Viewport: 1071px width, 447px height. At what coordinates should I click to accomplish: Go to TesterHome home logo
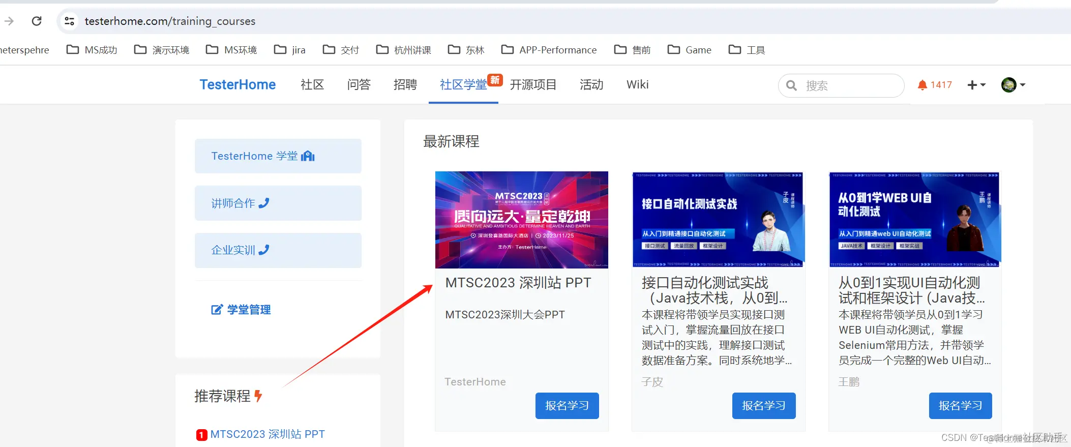pos(237,84)
